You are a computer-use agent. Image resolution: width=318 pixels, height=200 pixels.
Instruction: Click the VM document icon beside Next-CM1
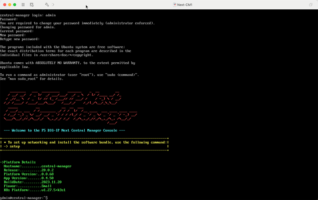tap(175, 5)
